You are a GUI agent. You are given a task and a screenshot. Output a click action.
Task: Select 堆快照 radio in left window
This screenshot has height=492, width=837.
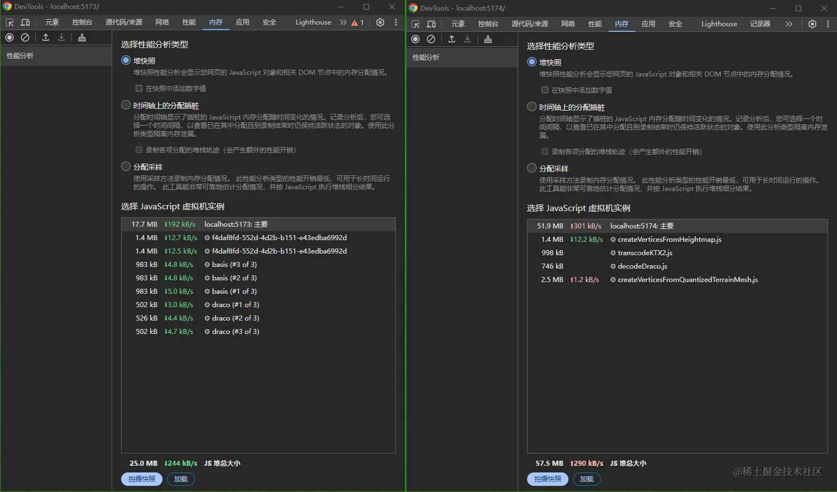126,60
